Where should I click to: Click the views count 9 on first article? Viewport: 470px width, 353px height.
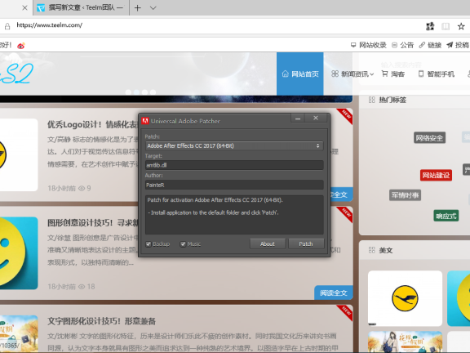(85, 188)
